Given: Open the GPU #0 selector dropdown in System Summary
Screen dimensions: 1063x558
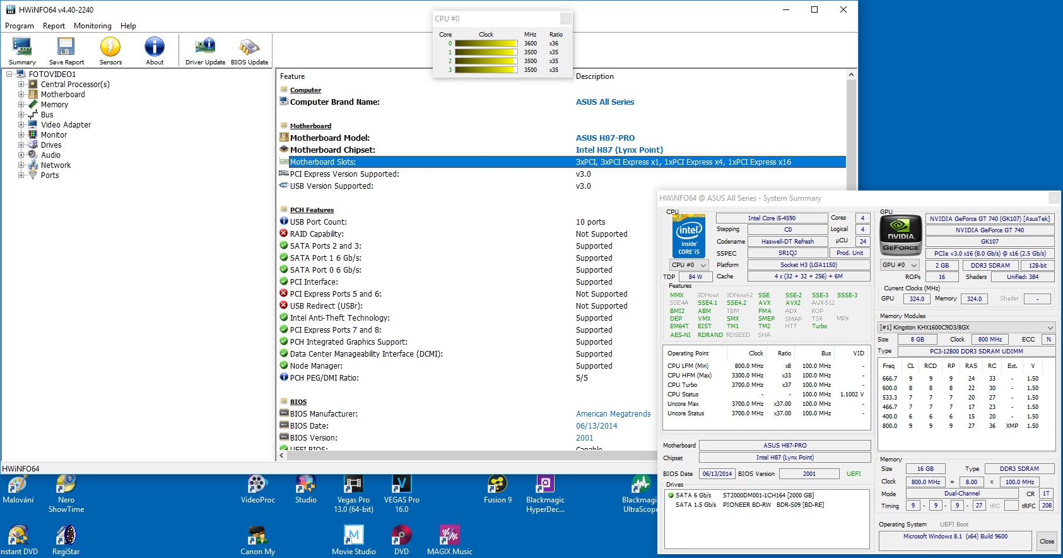Looking at the screenshot, I should tap(900, 265).
